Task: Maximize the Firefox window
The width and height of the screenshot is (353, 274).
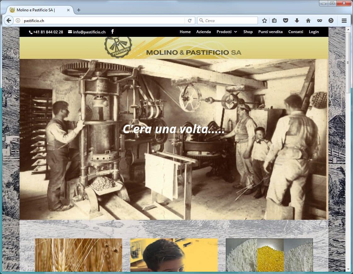Action: point(332,3)
